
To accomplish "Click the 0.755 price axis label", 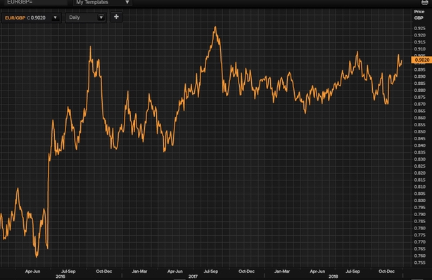I will click(x=419, y=262).
